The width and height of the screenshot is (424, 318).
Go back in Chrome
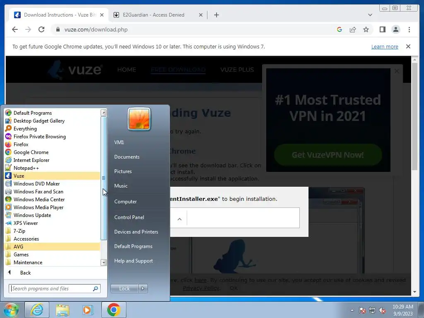[15, 29]
